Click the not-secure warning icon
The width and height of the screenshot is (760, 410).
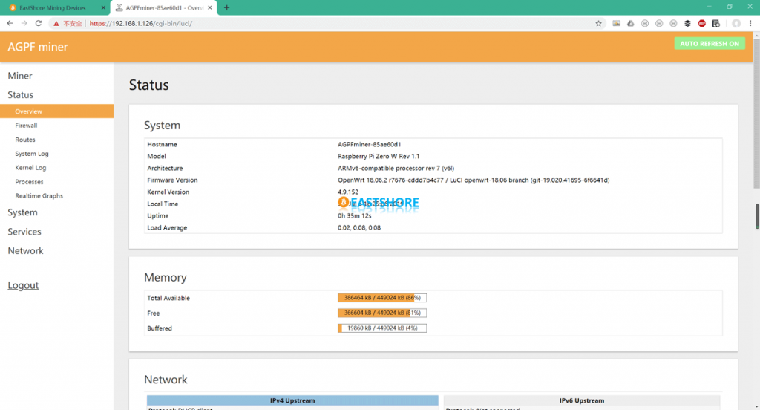coord(57,23)
